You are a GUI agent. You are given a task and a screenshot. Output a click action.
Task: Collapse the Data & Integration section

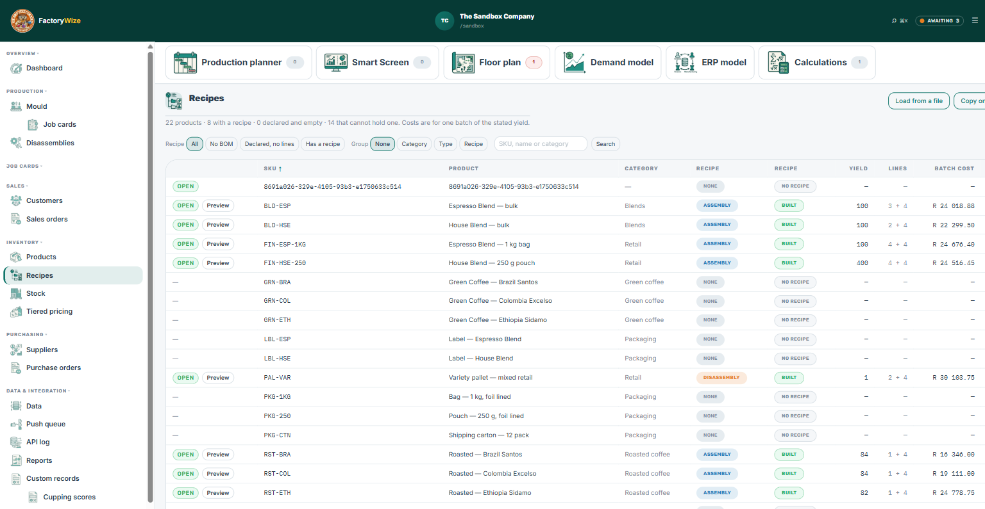click(x=38, y=391)
